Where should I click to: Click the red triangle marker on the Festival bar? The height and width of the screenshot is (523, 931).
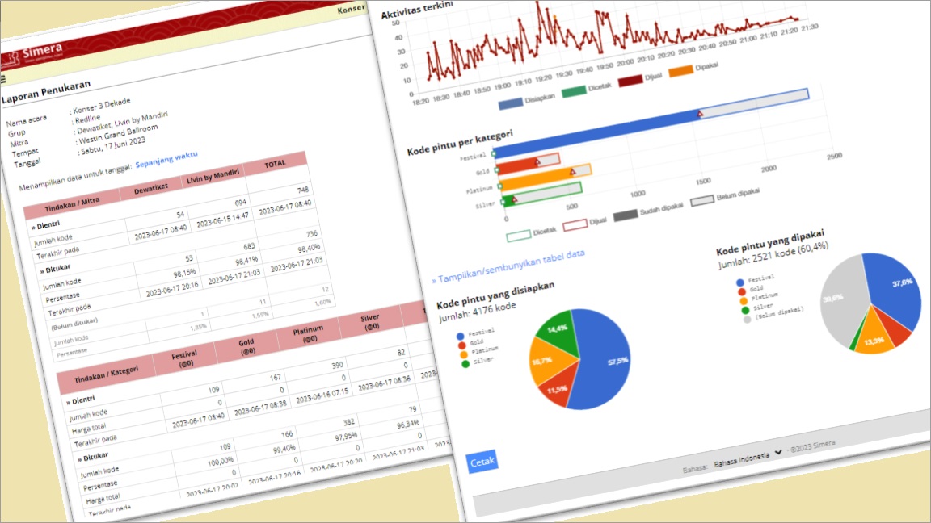click(700, 115)
